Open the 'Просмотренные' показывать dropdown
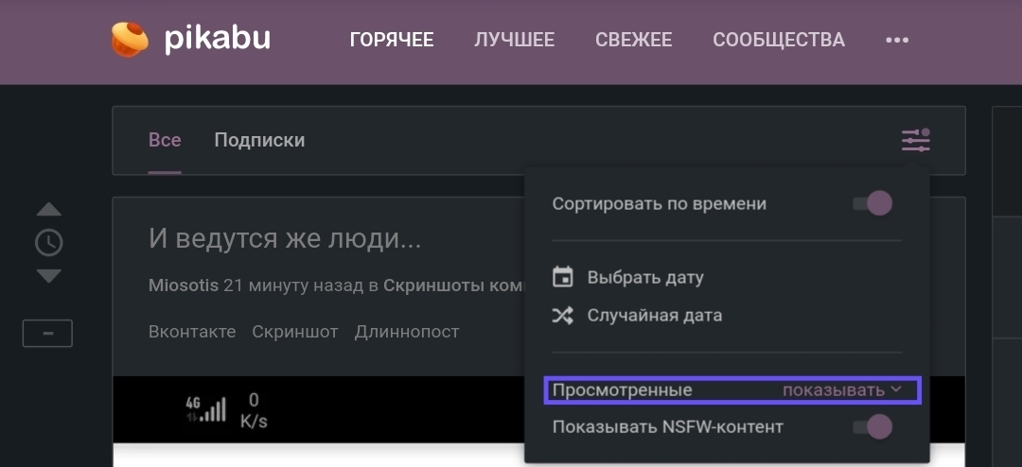 tap(841, 389)
